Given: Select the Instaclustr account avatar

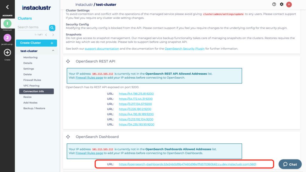Looking at the screenshot, I should [x=7, y=24].
